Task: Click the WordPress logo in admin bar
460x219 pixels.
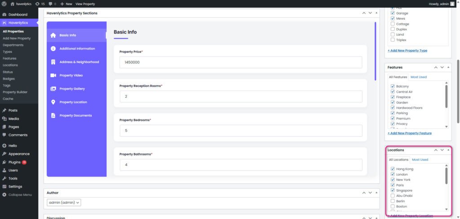Action: click(x=4, y=4)
